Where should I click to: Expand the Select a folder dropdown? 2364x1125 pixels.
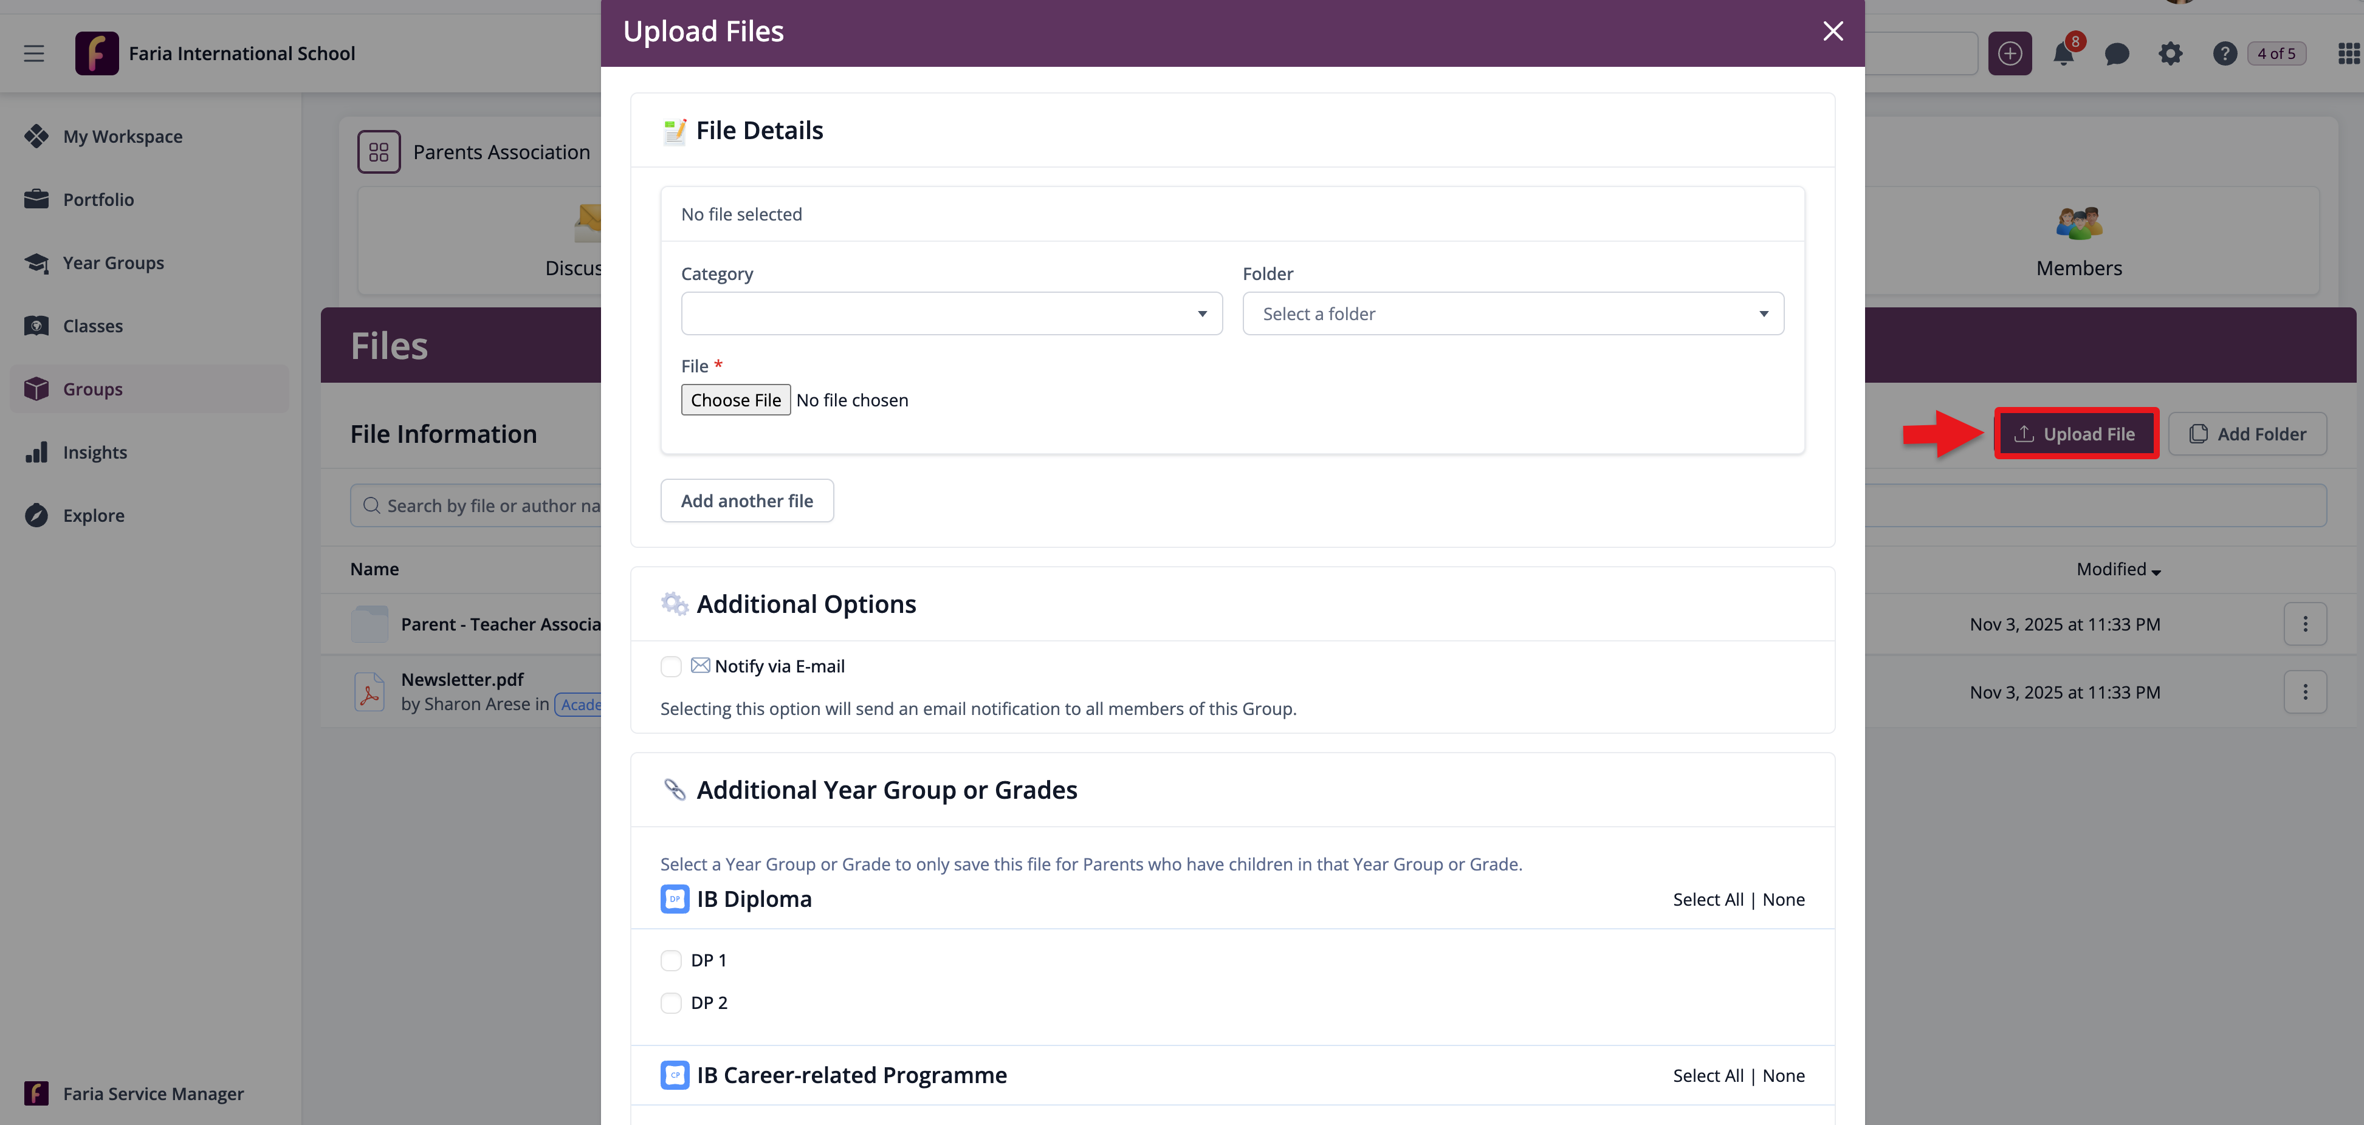click(1513, 314)
